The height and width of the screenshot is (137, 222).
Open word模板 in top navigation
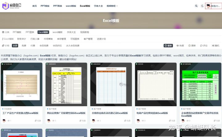point(71,6)
